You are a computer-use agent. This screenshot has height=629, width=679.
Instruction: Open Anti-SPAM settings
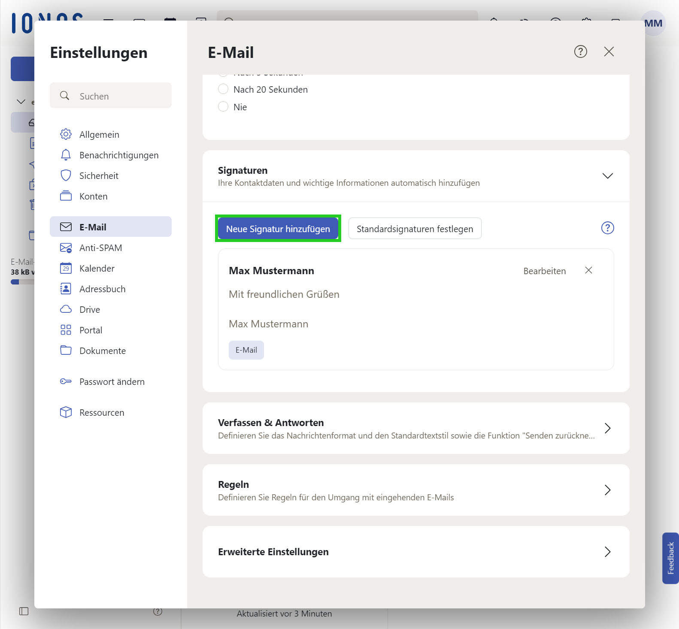pyautogui.click(x=110, y=248)
